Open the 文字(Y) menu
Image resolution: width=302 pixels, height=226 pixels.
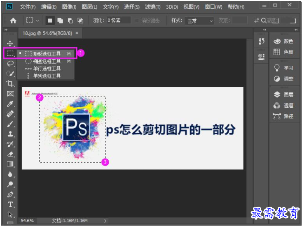click(111, 7)
